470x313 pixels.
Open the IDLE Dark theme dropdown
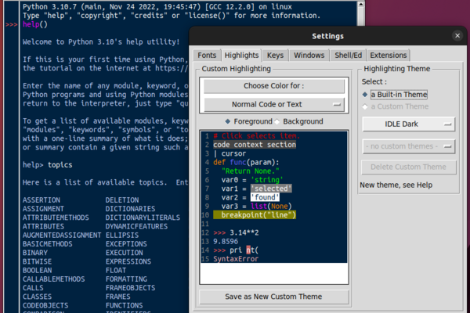(x=409, y=124)
